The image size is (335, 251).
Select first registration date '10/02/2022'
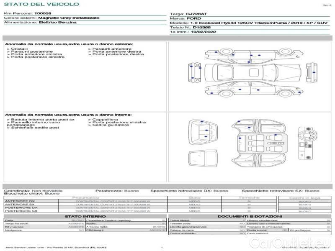[x=204, y=32]
